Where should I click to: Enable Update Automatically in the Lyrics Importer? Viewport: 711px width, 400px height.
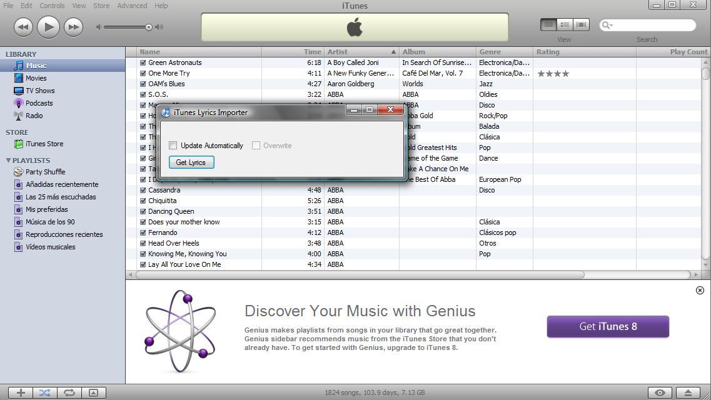173,145
